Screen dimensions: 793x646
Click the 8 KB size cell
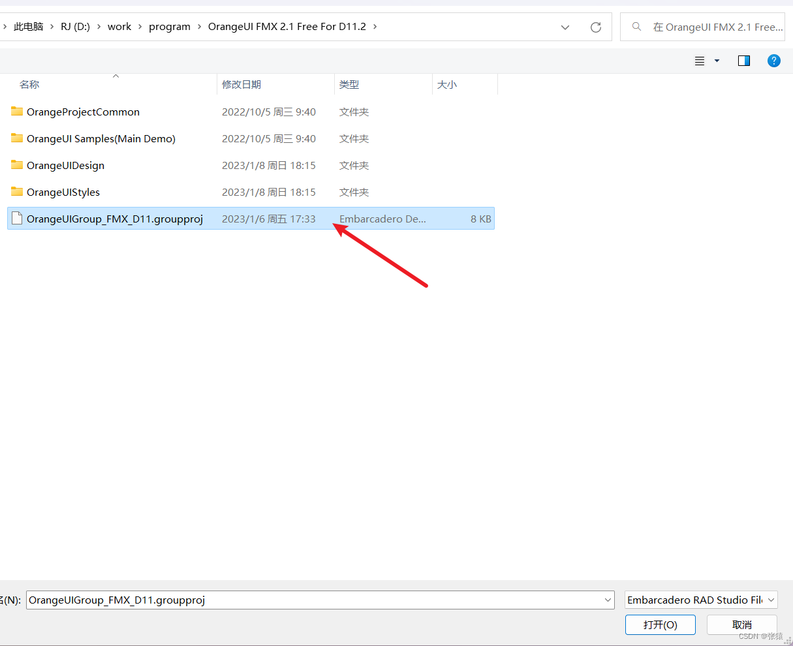pos(481,219)
